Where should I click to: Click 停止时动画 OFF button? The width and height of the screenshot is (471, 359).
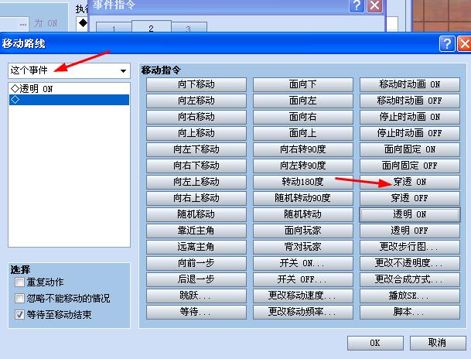click(410, 133)
